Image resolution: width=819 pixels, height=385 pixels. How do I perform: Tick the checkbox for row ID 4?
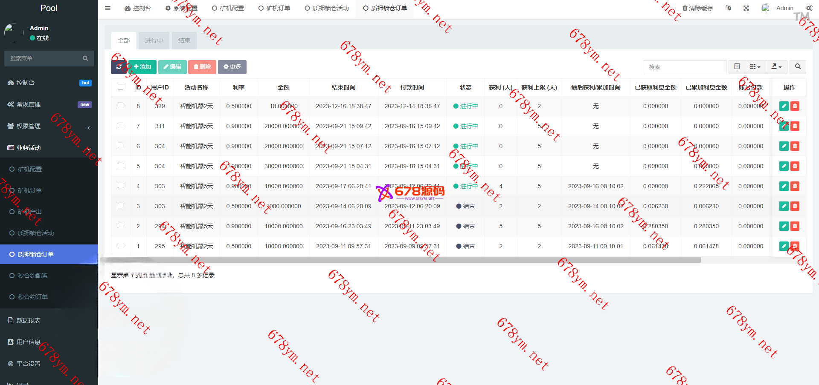click(x=121, y=186)
